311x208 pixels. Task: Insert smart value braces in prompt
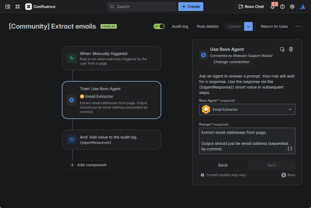click(x=290, y=149)
